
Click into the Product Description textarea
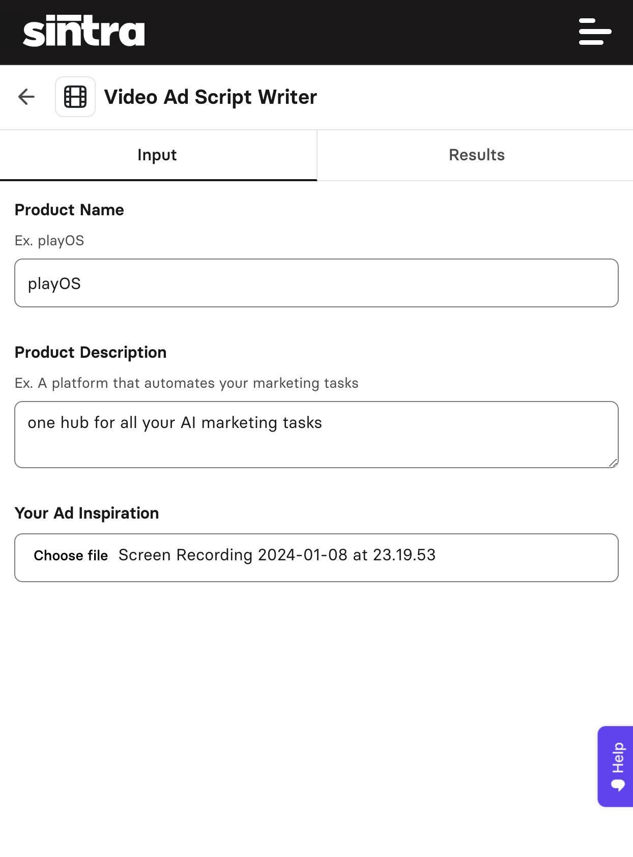(x=316, y=435)
